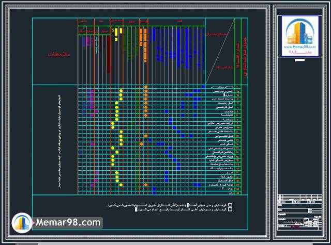Tick the upper legend checkbox square
The width and height of the screenshot is (331, 245).
tap(231, 205)
